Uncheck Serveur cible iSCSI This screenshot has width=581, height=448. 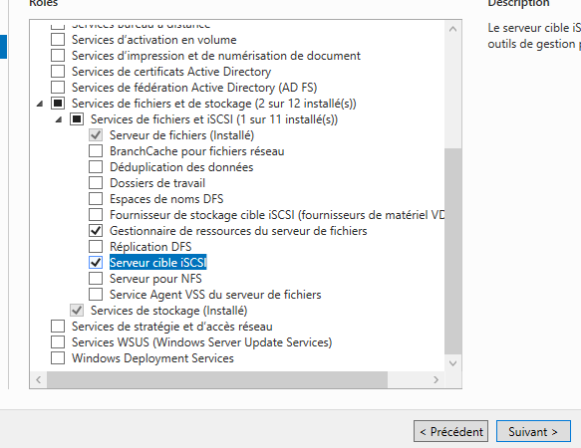tap(96, 263)
